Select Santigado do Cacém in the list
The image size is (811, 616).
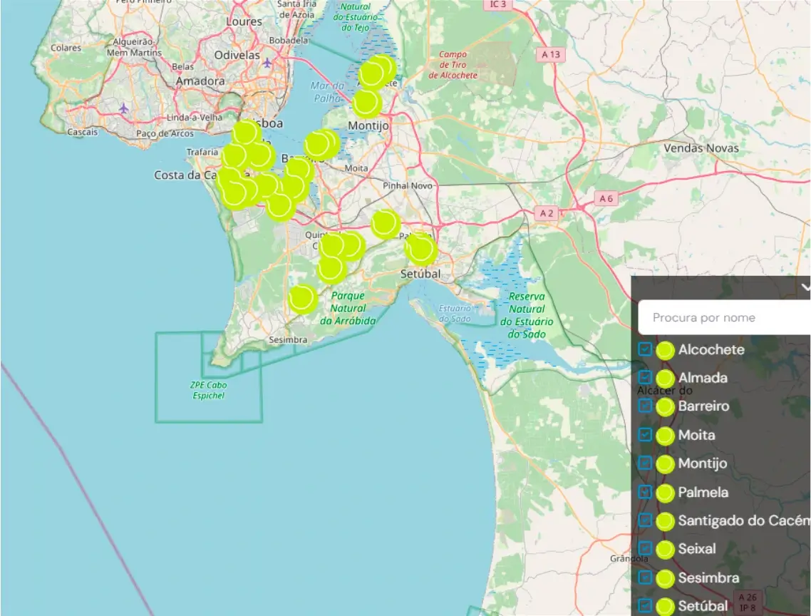pos(743,520)
